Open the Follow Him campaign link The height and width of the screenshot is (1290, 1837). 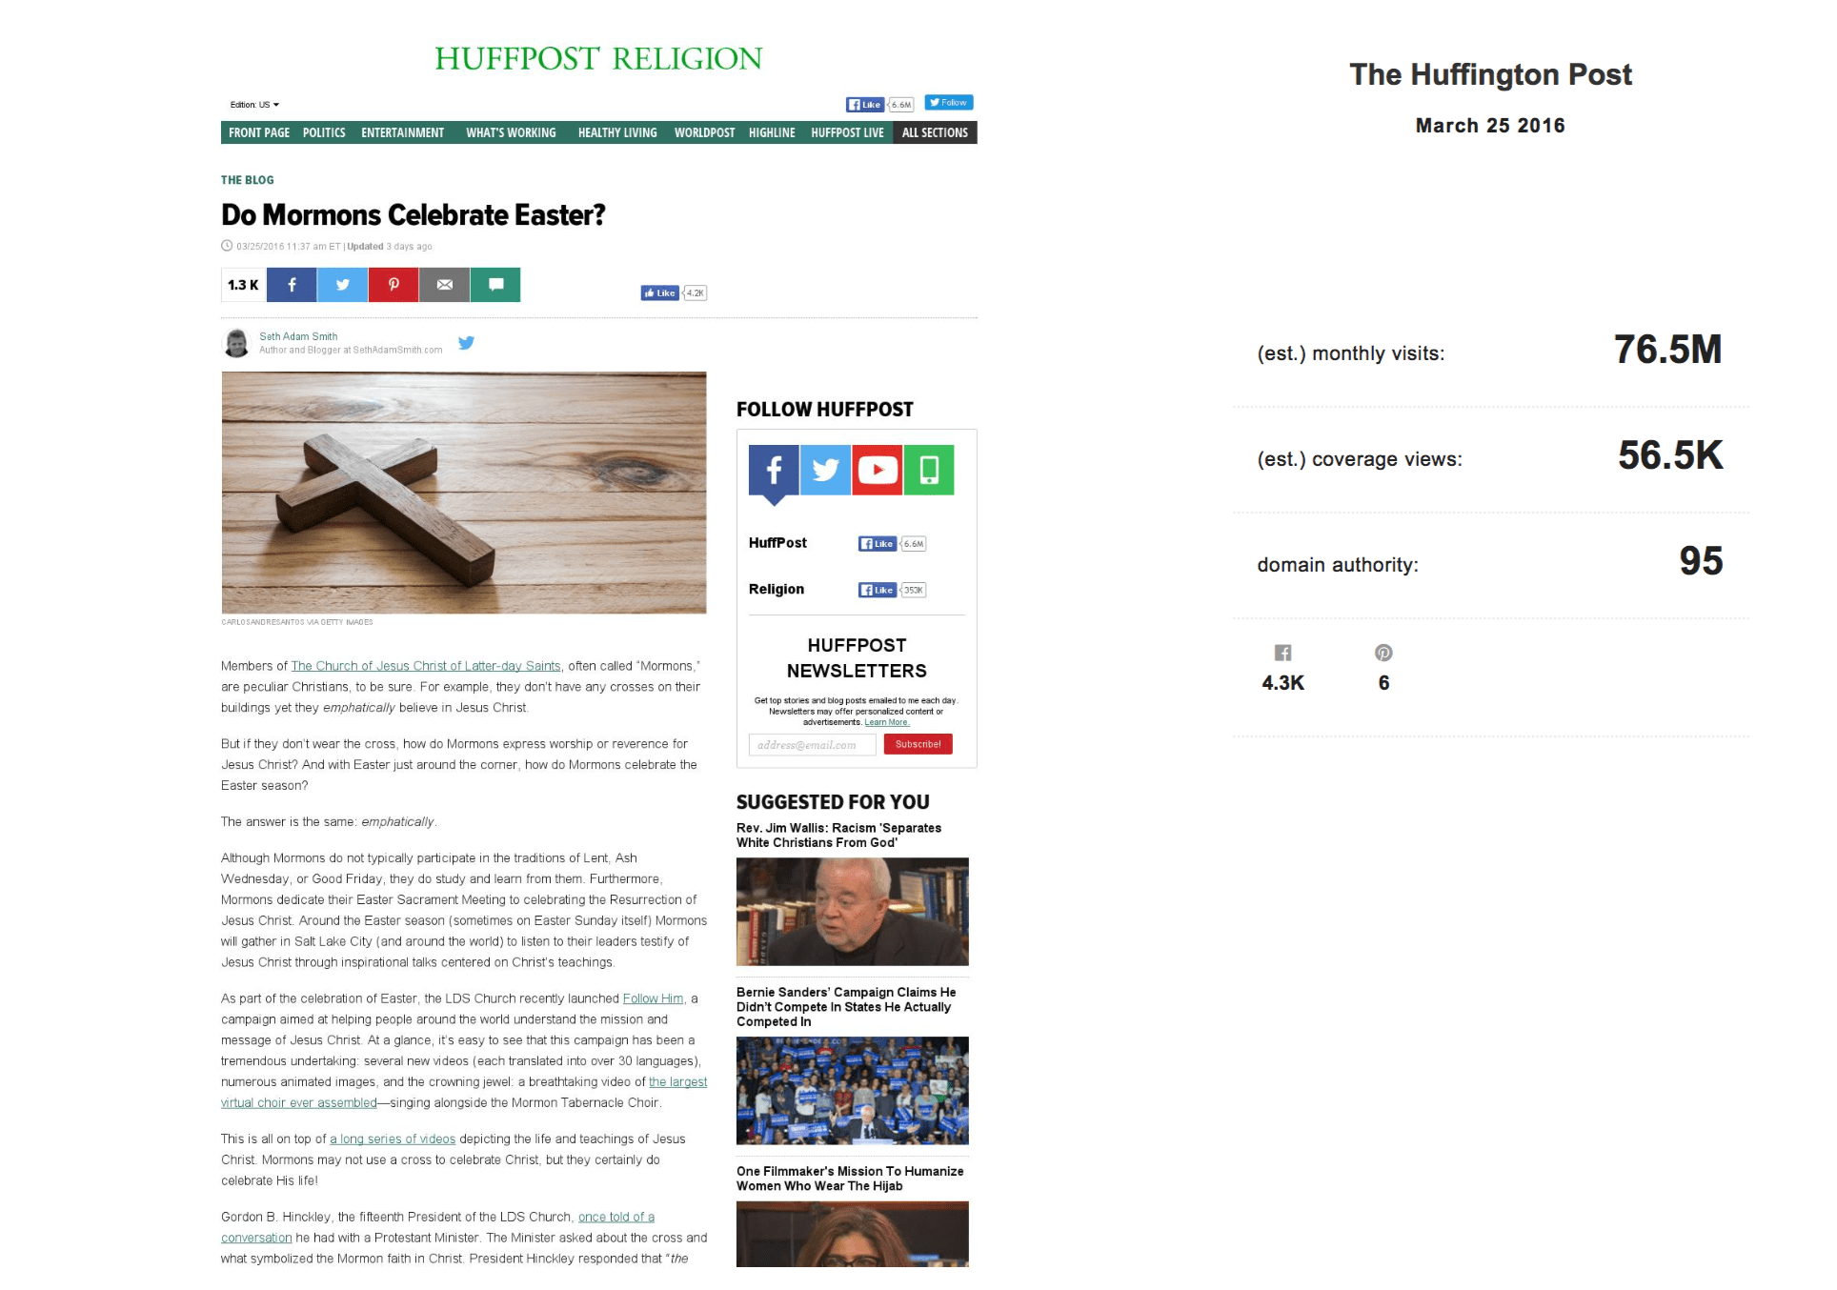pos(653,998)
